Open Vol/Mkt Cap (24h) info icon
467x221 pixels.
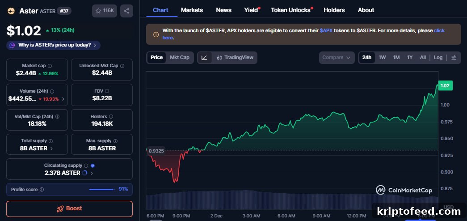tap(57, 117)
